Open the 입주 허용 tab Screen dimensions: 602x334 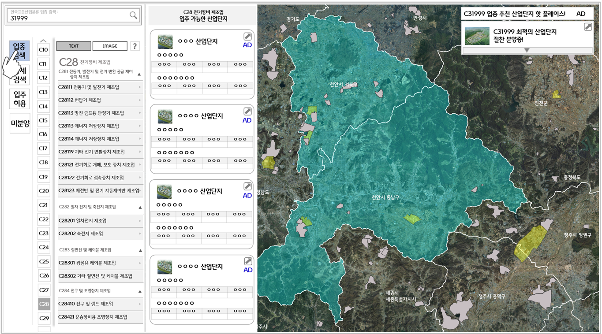pyautogui.click(x=20, y=99)
